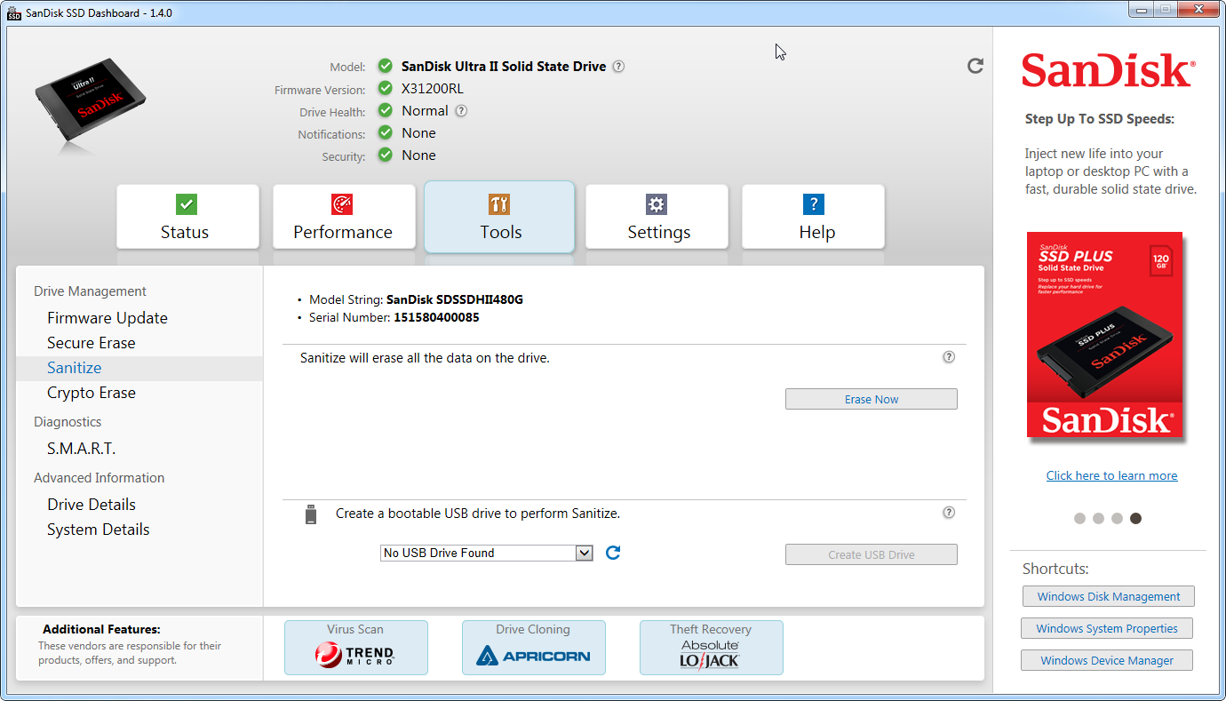Click the green check beside Security
Screen dimensions: 1226x701
(x=385, y=155)
